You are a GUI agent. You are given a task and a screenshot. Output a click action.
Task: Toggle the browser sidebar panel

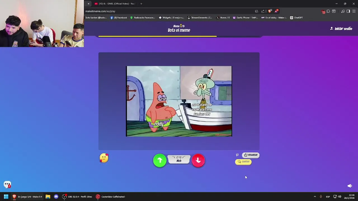coord(348,11)
